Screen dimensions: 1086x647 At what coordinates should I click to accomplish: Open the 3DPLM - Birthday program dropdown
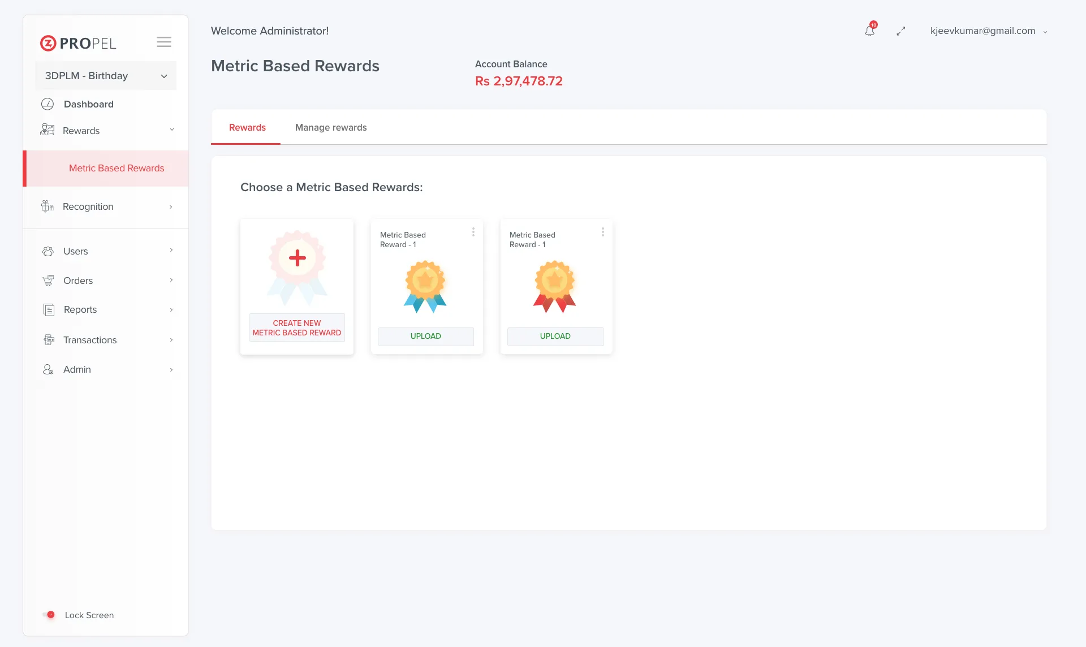click(106, 76)
